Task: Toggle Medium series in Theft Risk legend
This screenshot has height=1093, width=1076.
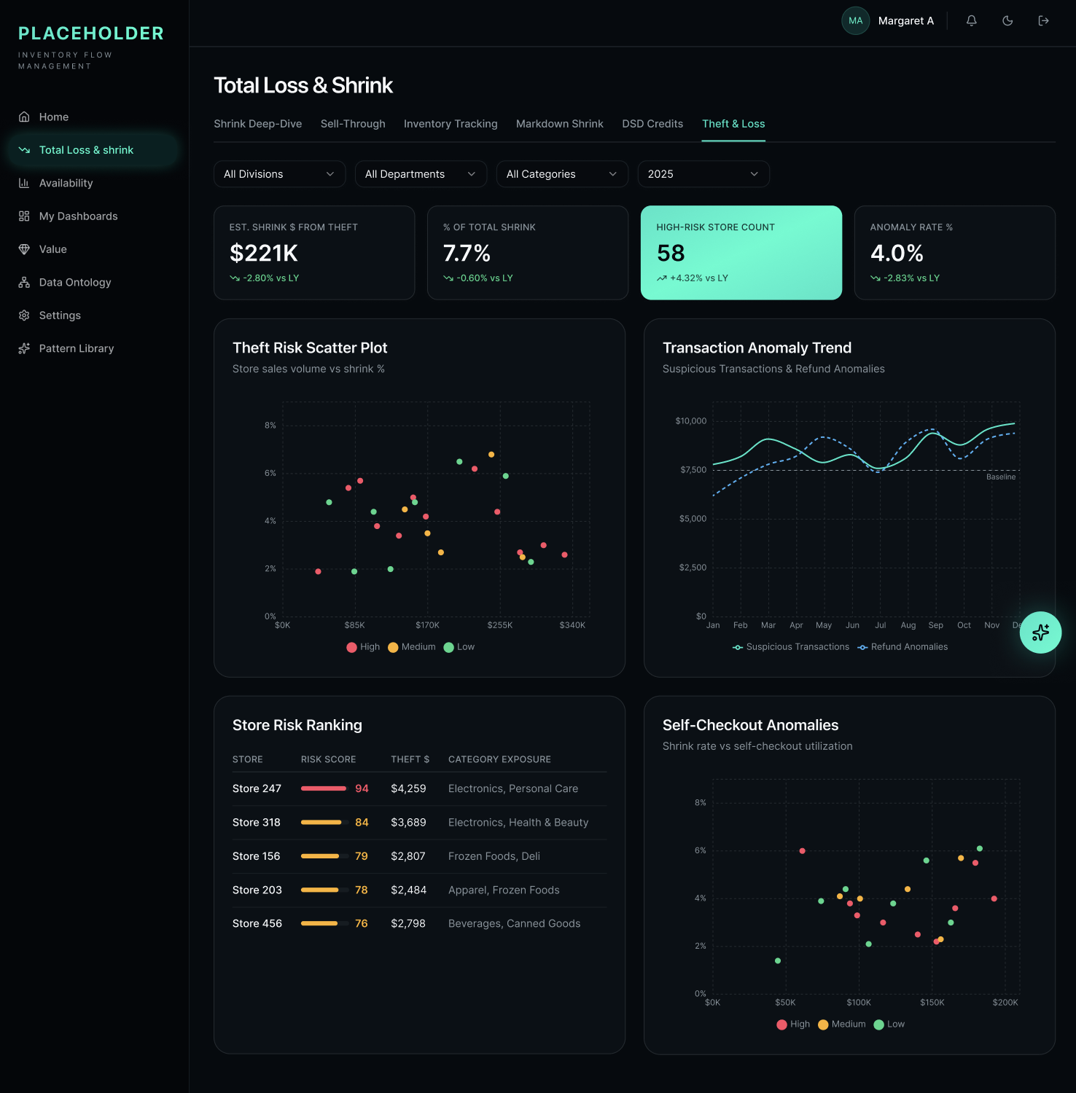Action: pyautogui.click(x=412, y=647)
